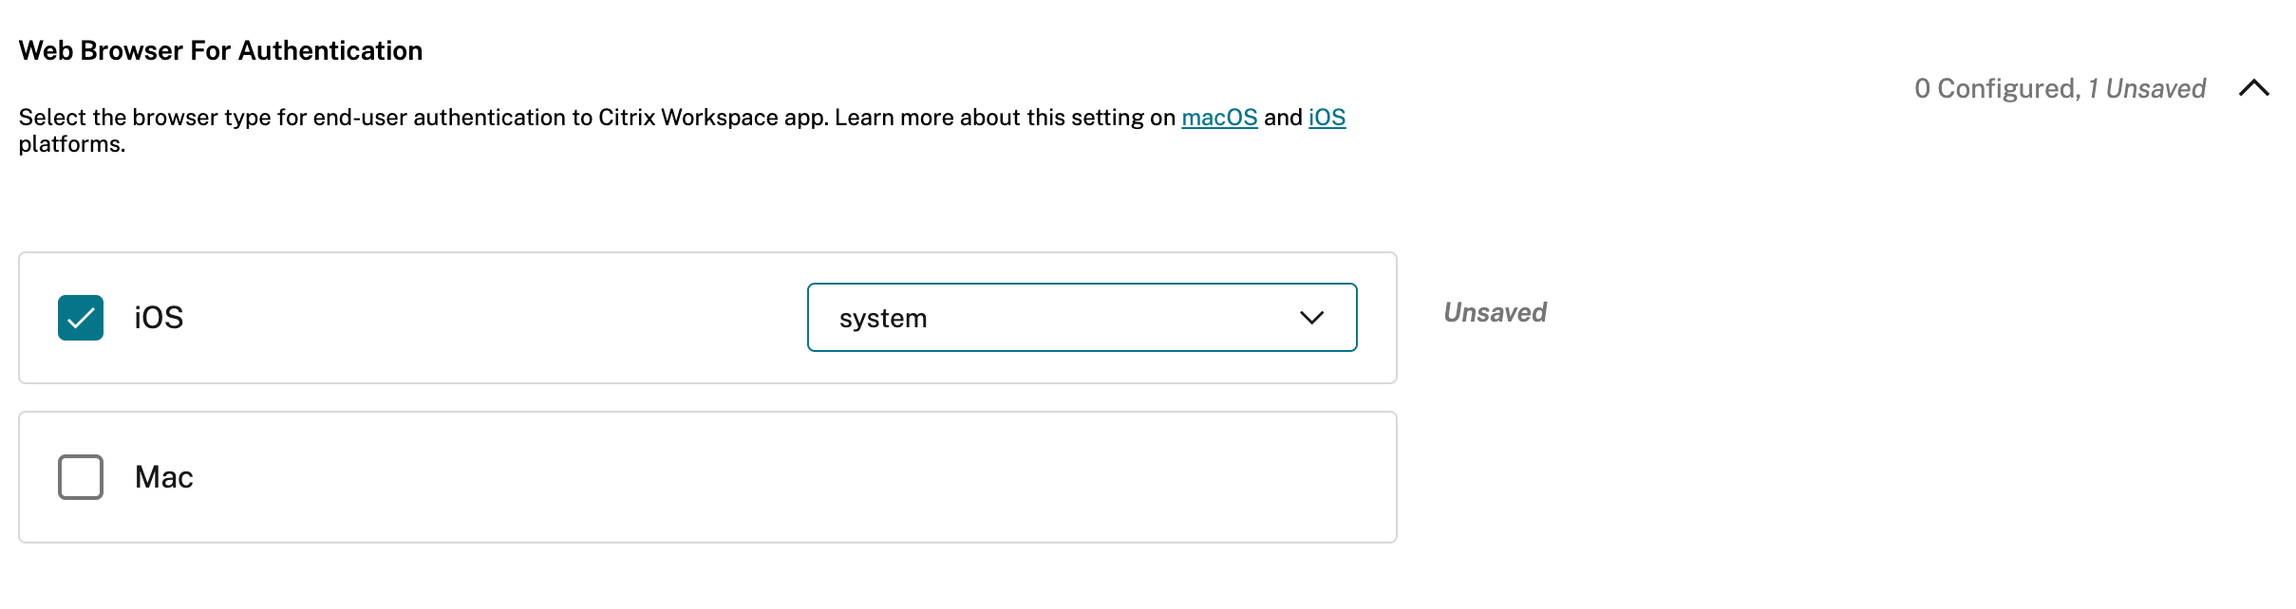2296x609 pixels.
Task: Click empty area inside the Mac row panel
Action: pos(760,477)
